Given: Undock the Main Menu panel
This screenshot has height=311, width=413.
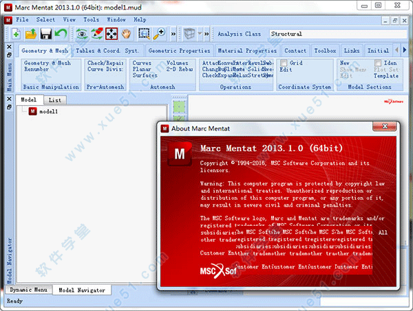Looking at the screenshot, I should coord(9,55).
